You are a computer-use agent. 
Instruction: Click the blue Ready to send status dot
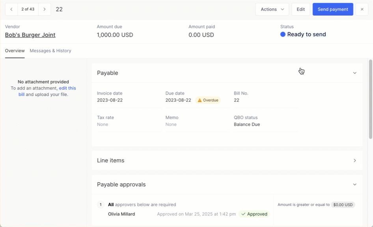(283, 34)
